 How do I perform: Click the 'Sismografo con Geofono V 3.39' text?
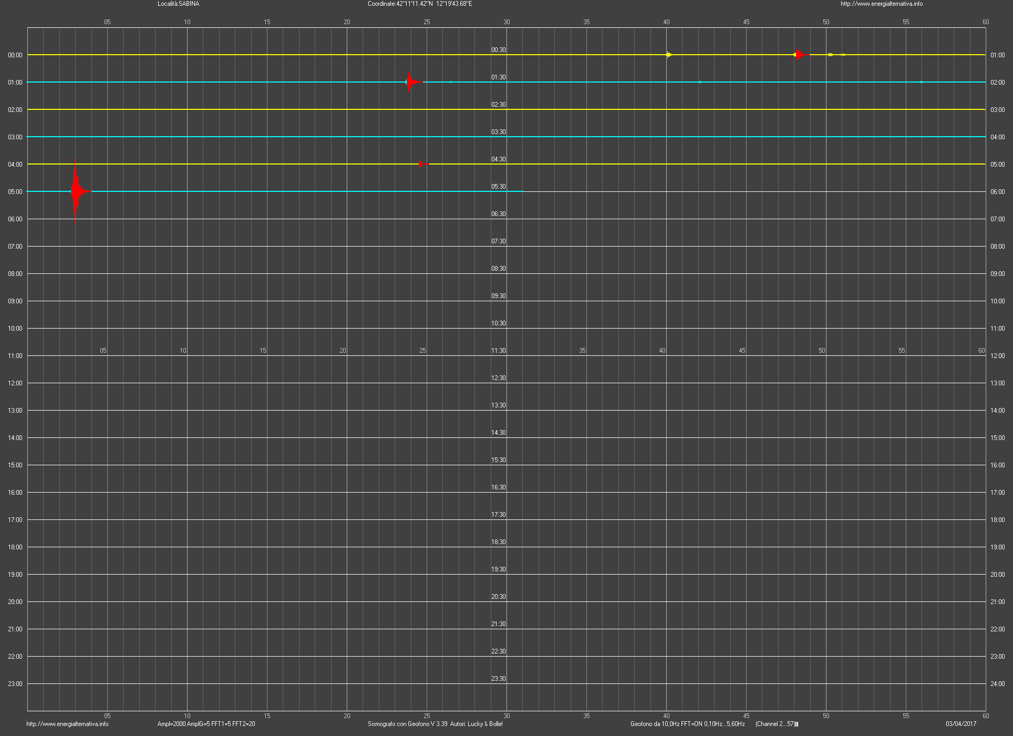coord(408,724)
